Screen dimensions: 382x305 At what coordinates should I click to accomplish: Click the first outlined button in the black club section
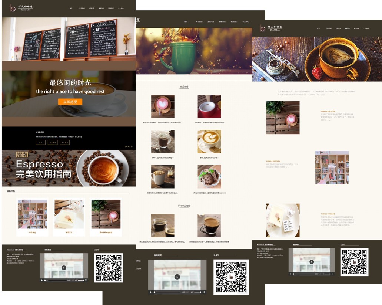coord(40,142)
